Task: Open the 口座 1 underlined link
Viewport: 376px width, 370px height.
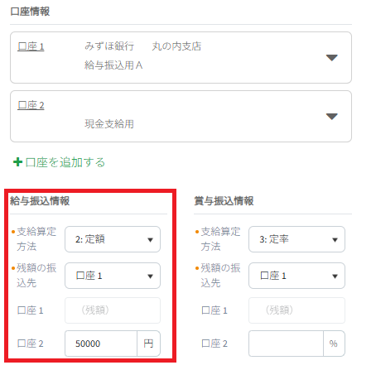Action: pos(31,46)
